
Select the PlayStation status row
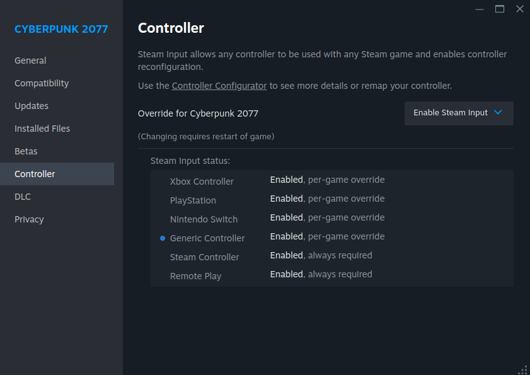[193, 200]
